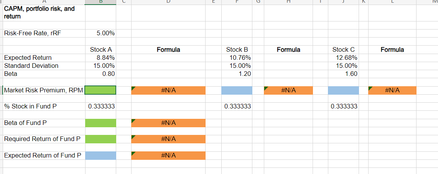The height and width of the screenshot is (174, 438).
Task: Select the 5.00% risk-free rate cell
Action: click(101, 33)
